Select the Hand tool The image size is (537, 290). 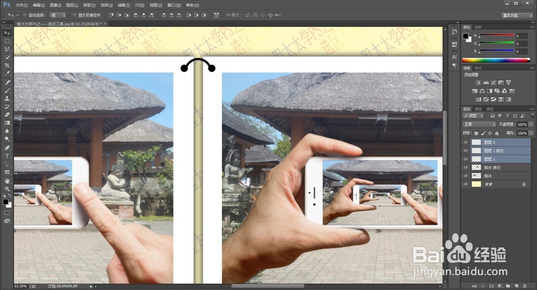(7, 181)
